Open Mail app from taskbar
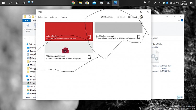Viewport: 196px width, 110px height. click(x=94, y=3)
